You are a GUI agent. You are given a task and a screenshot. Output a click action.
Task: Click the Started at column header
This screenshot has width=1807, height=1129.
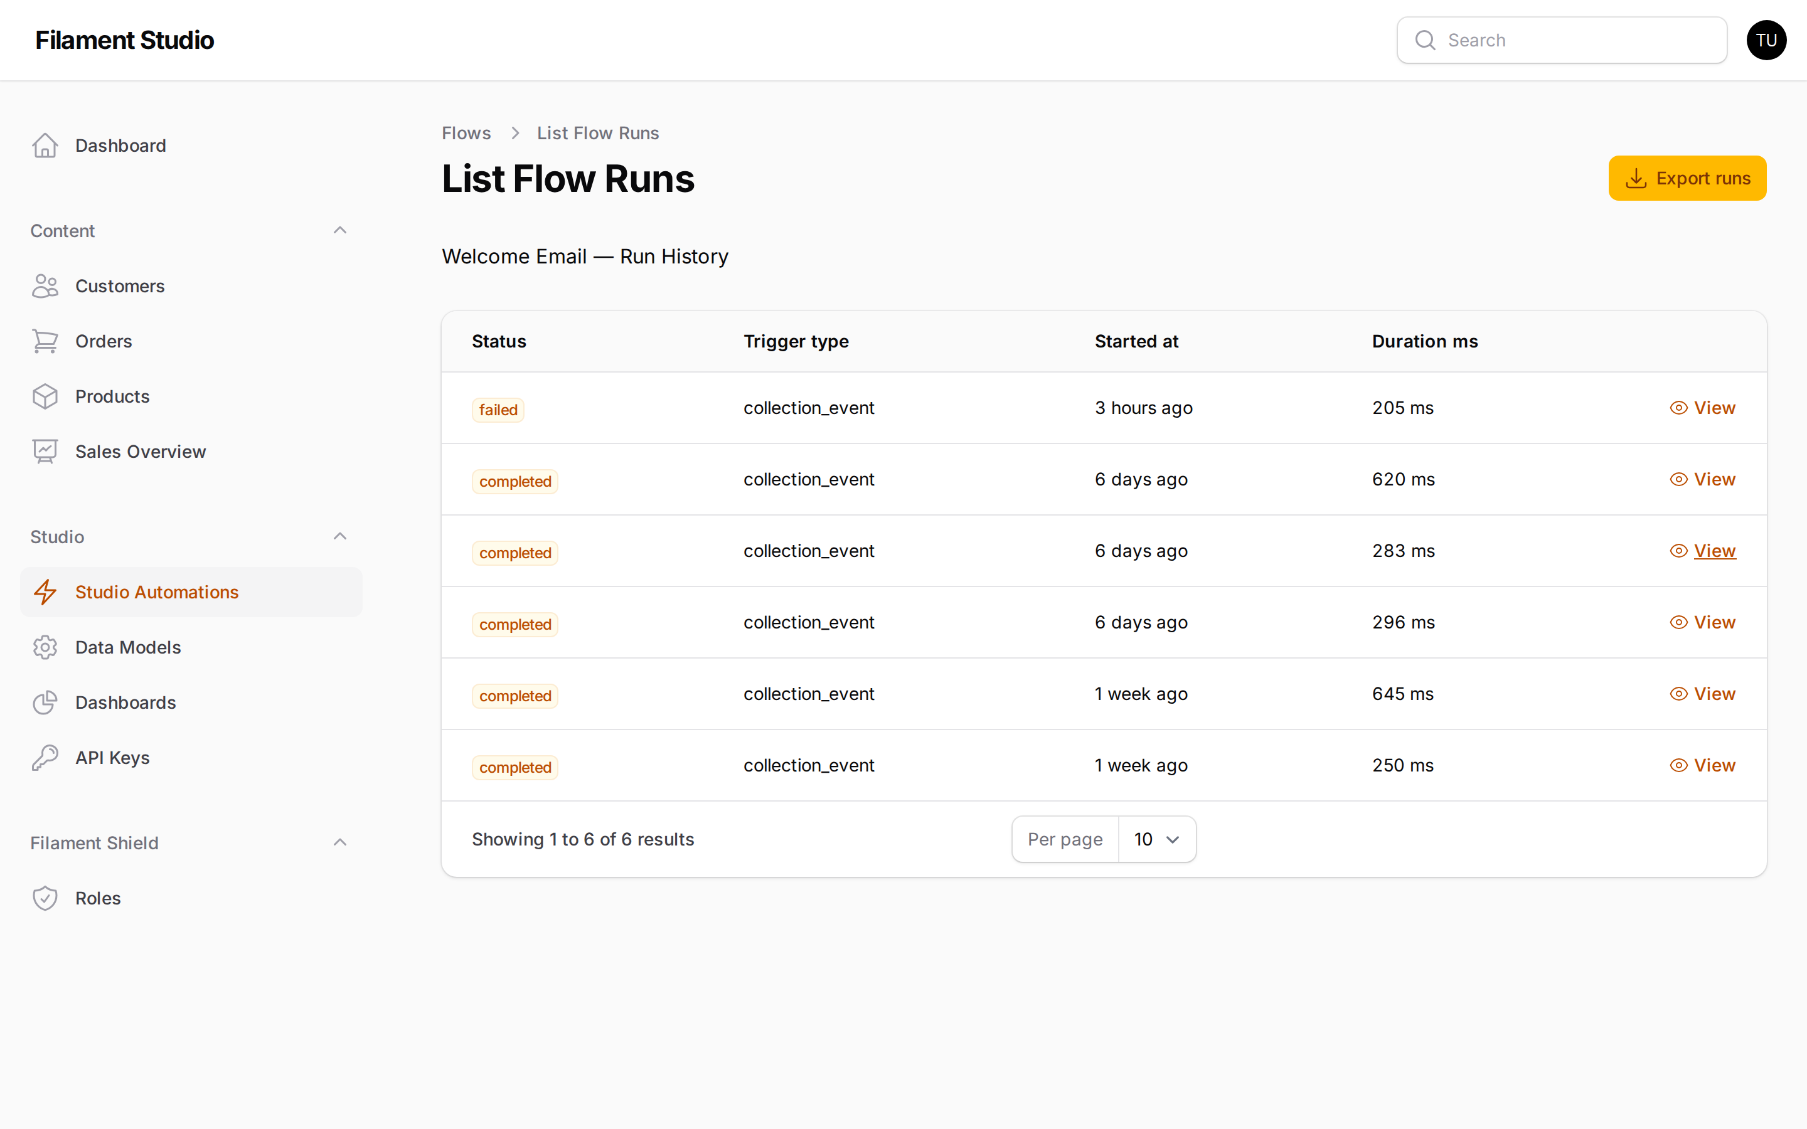coord(1136,341)
